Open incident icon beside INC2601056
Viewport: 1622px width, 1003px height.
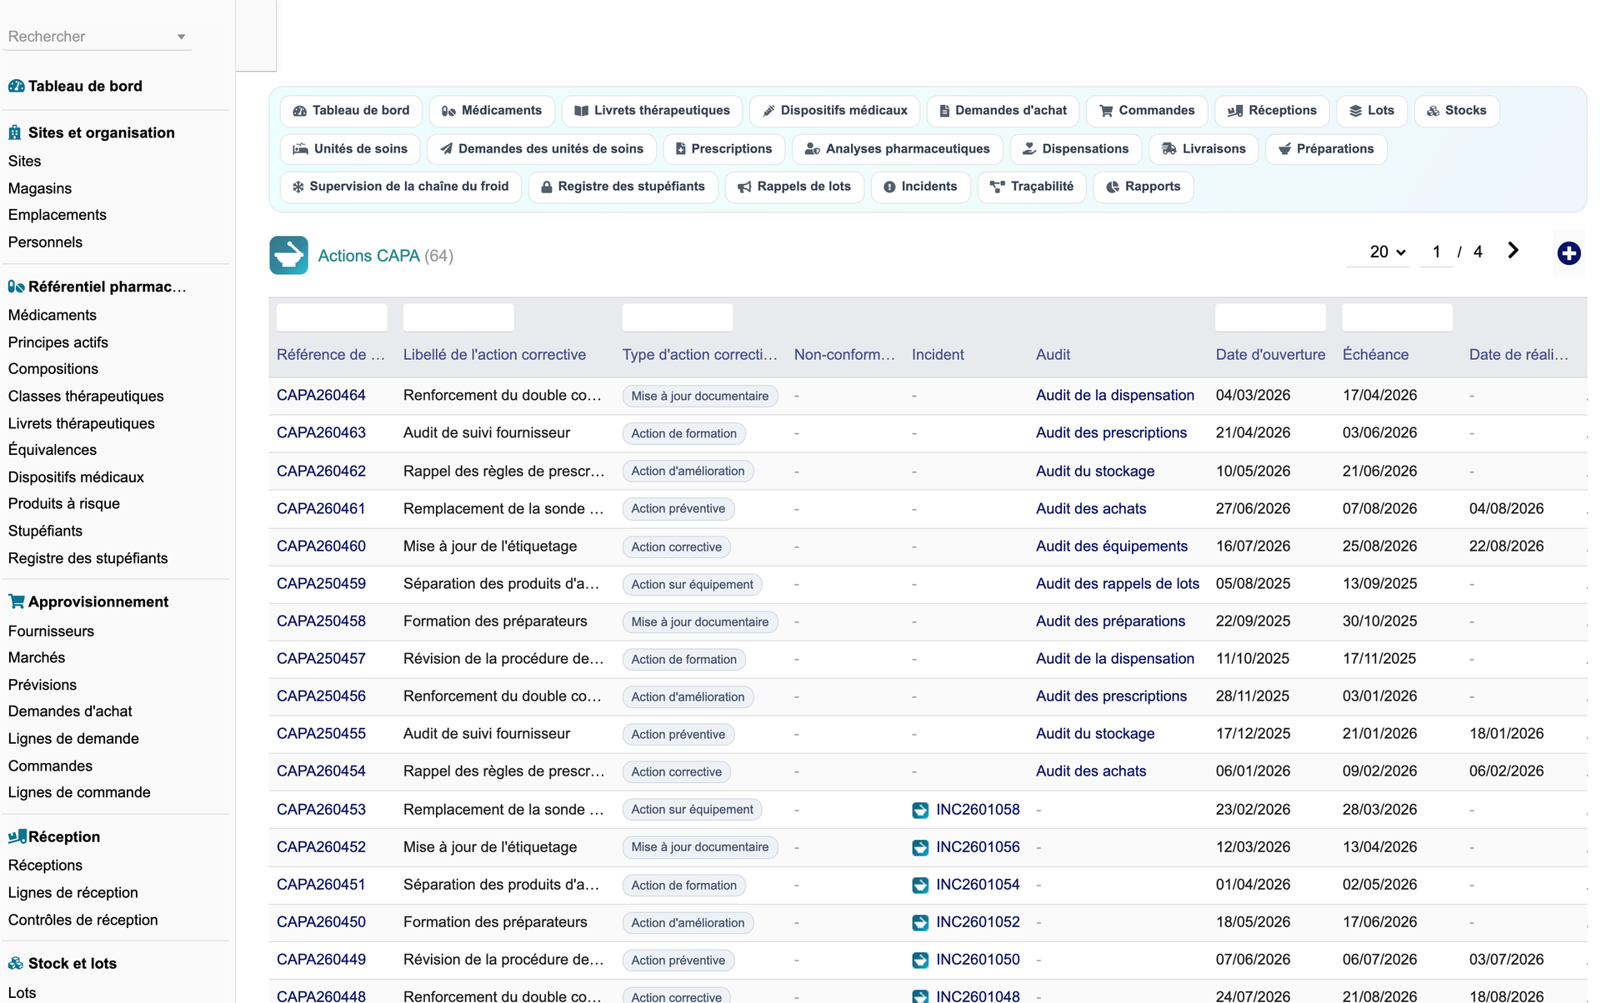(x=920, y=847)
